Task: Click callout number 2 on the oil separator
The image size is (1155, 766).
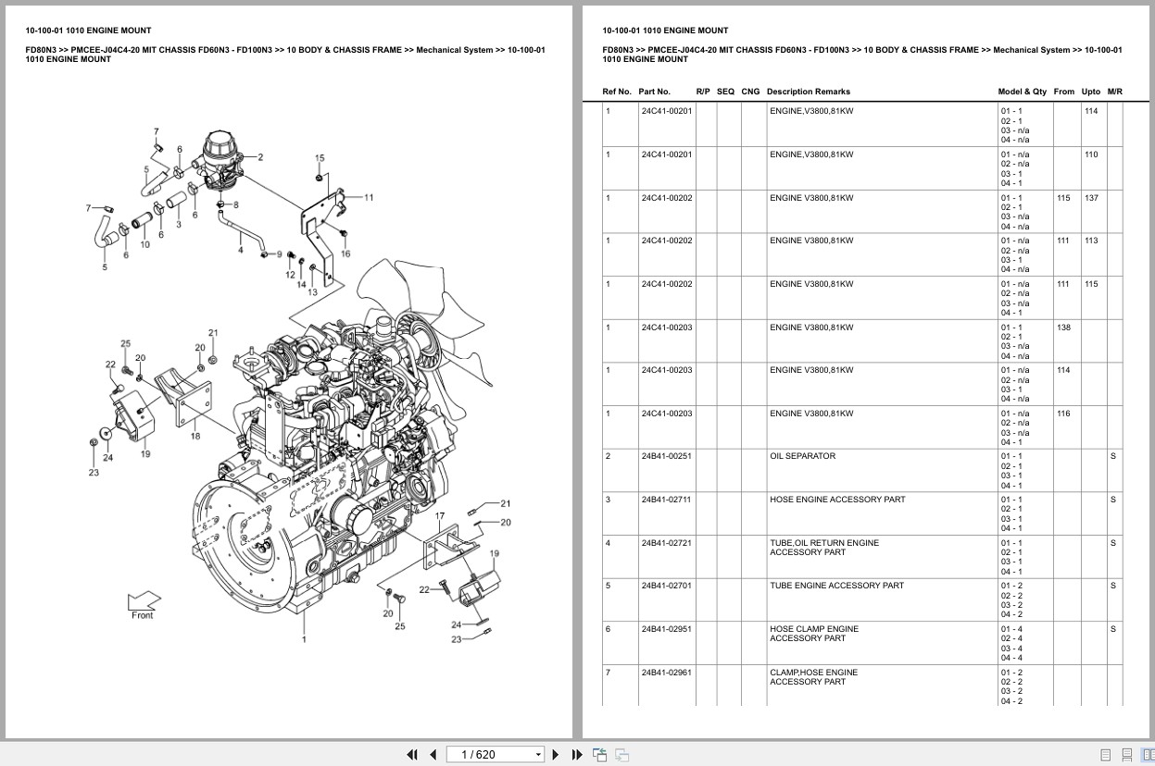Action: pos(261,157)
